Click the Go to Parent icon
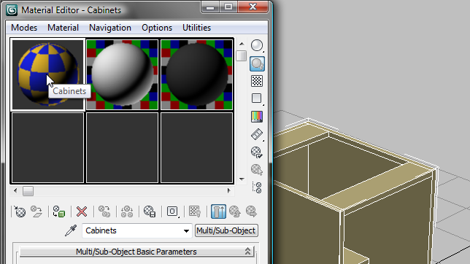 235,211
